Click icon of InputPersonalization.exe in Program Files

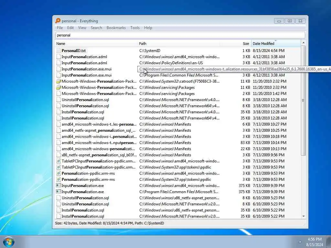(x=58, y=192)
